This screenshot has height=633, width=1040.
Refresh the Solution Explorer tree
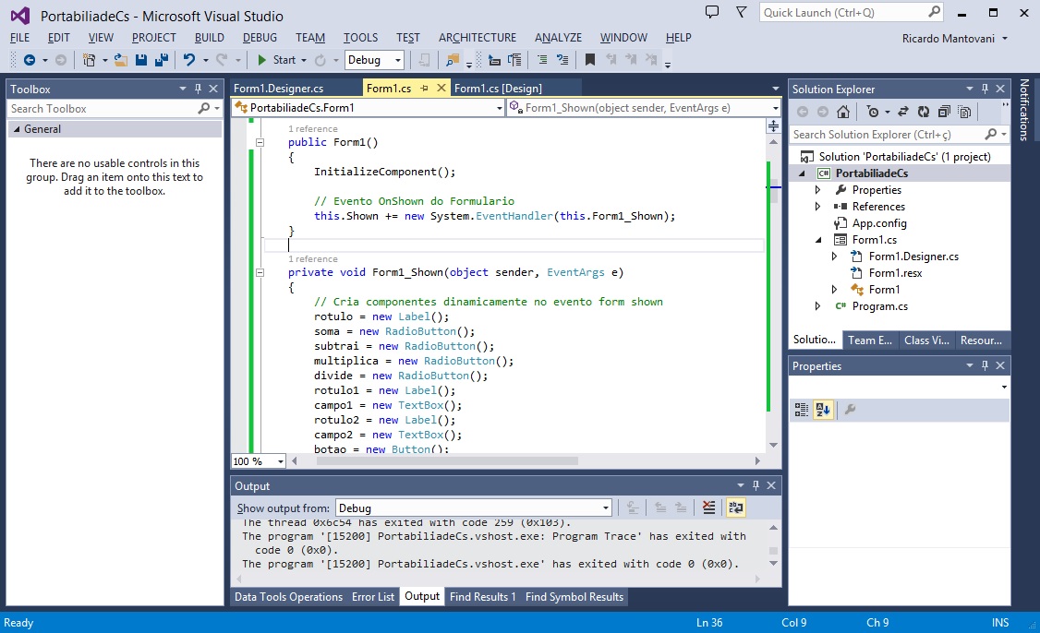tap(922, 112)
